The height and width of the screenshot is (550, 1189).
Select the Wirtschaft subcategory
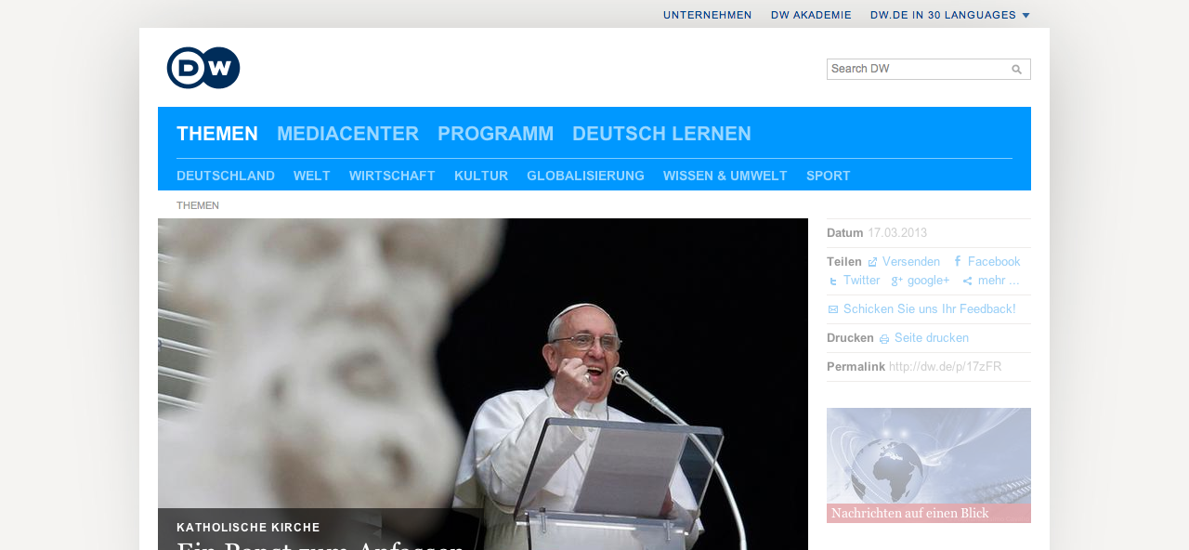(x=392, y=176)
